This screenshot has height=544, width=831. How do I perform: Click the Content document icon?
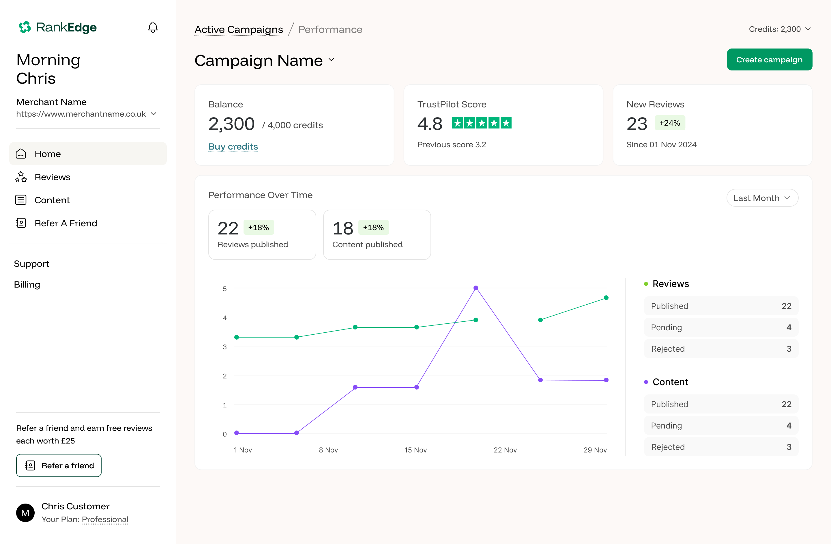click(x=21, y=200)
